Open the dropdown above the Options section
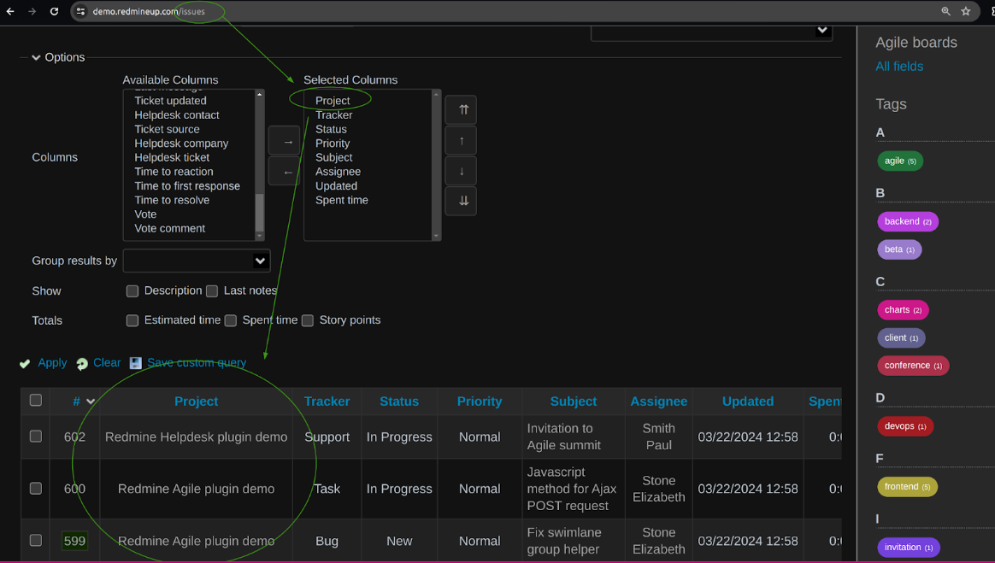Image resolution: width=995 pixels, height=563 pixels. coord(711,32)
